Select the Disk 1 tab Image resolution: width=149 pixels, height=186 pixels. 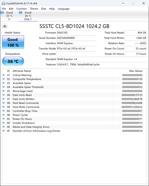click(x=28, y=16)
